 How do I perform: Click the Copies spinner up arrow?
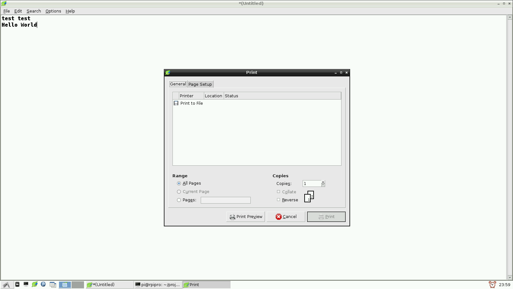323,182
